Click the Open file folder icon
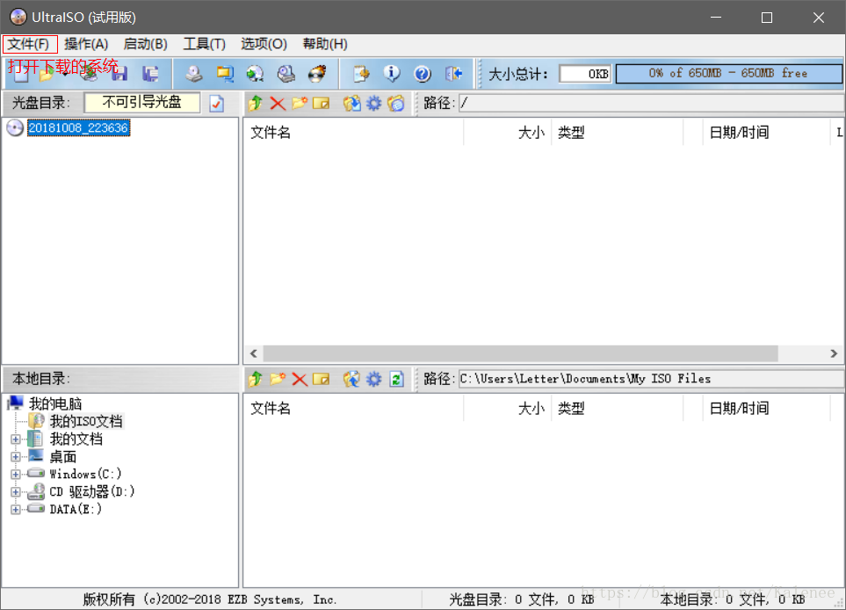Image resolution: width=846 pixels, height=610 pixels. click(47, 74)
